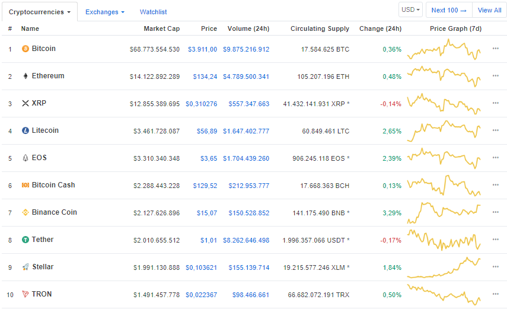Switch to the Watchlist tab
Viewport: 507px width, 309px height.
(x=153, y=12)
